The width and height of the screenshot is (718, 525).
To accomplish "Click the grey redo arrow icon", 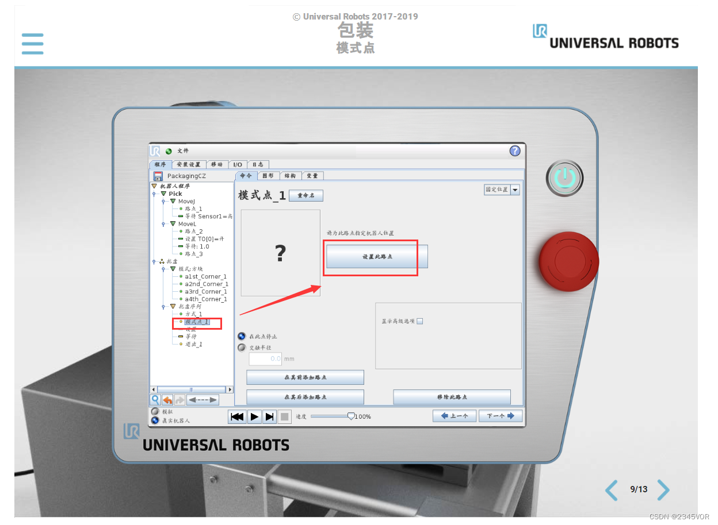I will pyautogui.click(x=179, y=400).
